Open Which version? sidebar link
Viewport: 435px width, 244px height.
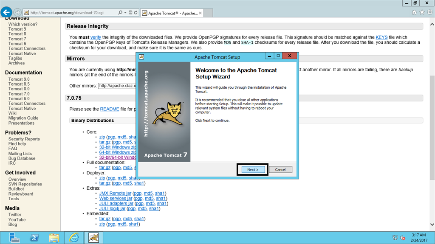(x=23, y=25)
